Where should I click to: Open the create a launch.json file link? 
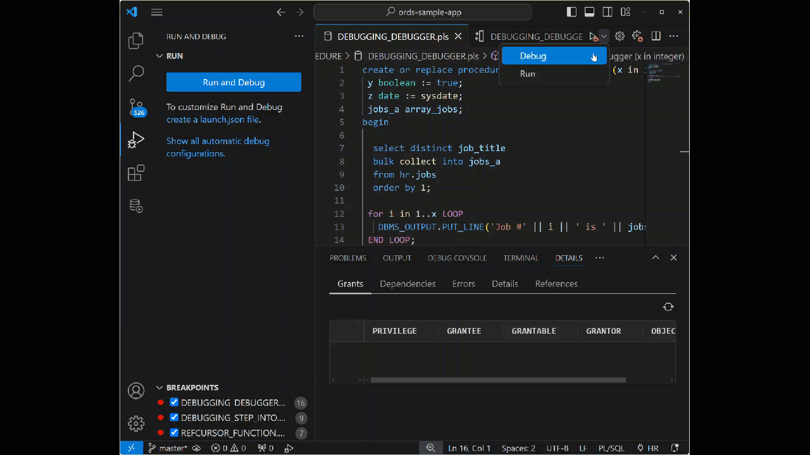pyautogui.click(x=213, y=119)
